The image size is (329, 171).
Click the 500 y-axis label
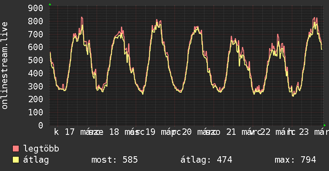pyautogui.click(x=36, y=60)
